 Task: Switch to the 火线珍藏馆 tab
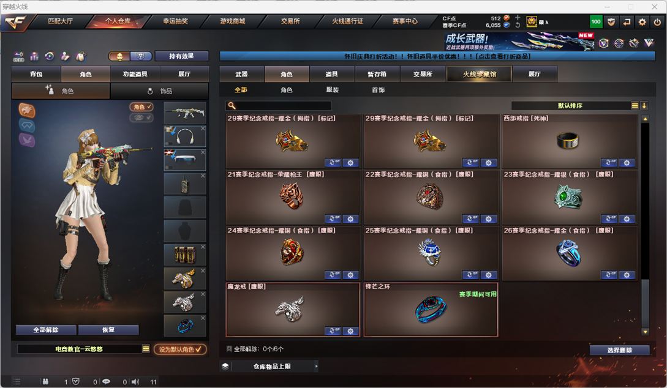click(480, 74)
